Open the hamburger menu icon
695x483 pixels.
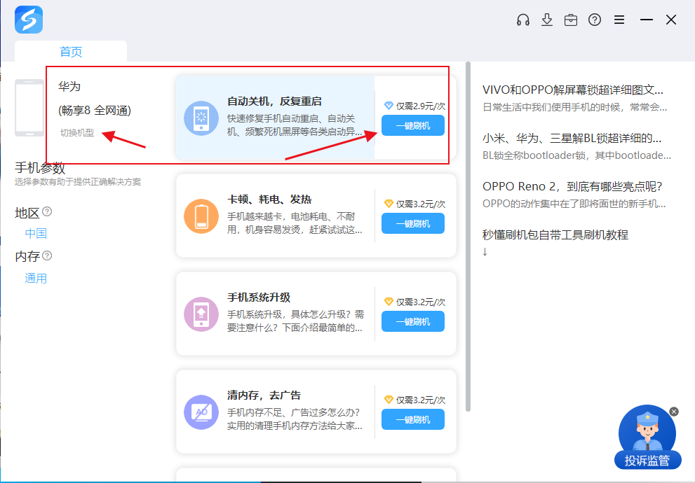click(619, 20)
